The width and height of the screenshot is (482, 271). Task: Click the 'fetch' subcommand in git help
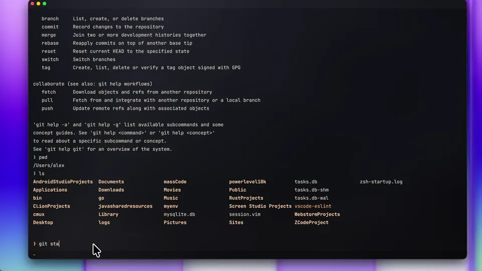(x=49, y=92)
